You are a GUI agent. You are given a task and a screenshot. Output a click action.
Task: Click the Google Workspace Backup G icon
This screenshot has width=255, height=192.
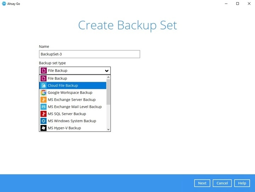point(44,92)
